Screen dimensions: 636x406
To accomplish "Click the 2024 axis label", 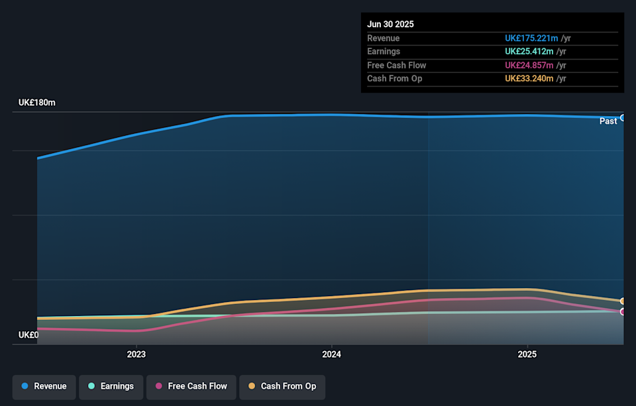I will [331, 354].
